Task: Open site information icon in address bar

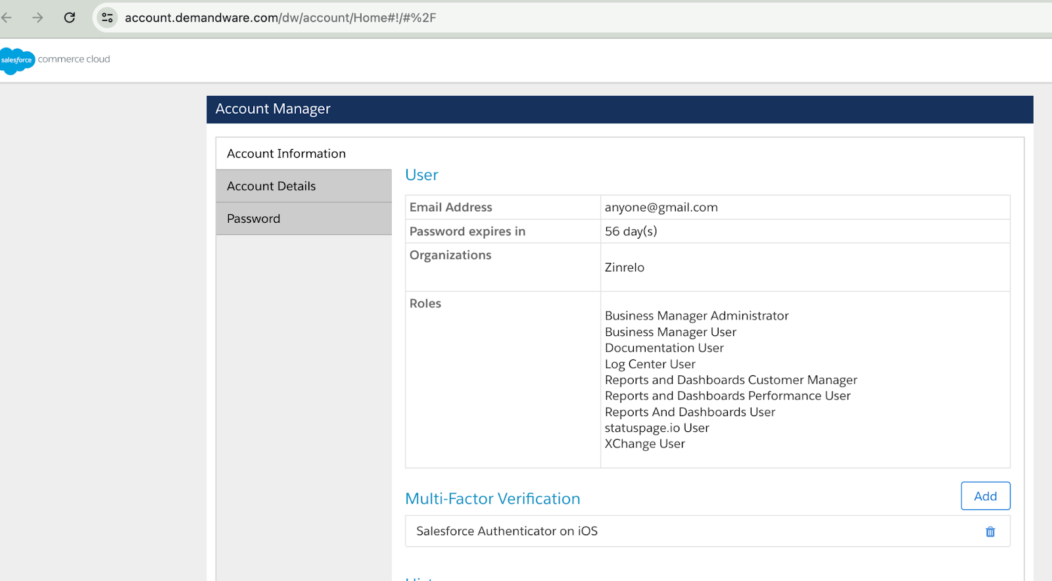Action: (107, 18)
